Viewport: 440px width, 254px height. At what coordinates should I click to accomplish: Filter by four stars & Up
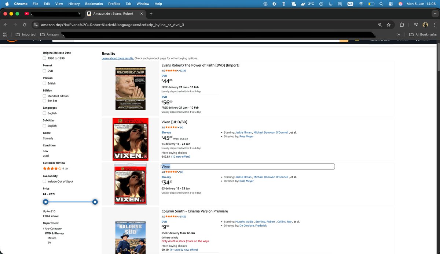55,168
